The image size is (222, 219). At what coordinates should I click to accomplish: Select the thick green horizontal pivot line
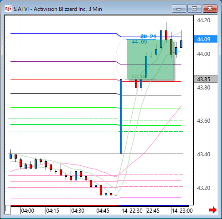tap(96, 125)
